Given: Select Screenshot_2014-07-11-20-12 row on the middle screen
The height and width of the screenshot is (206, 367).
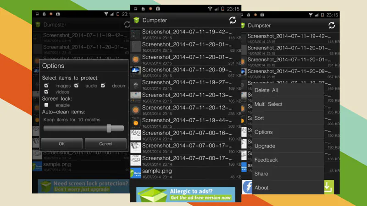Looking at the screenshot, I should coord(186,110).
